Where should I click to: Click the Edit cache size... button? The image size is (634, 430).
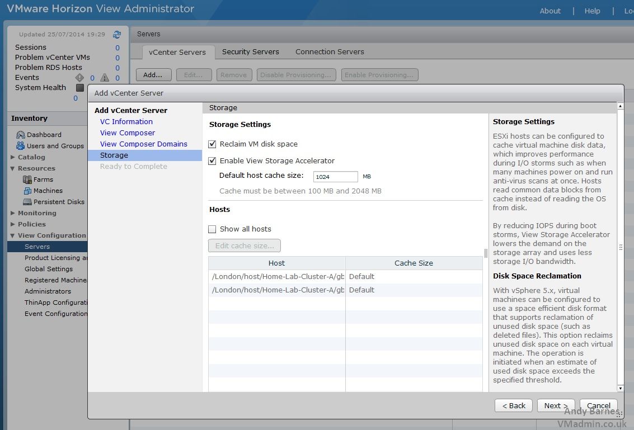244,245
